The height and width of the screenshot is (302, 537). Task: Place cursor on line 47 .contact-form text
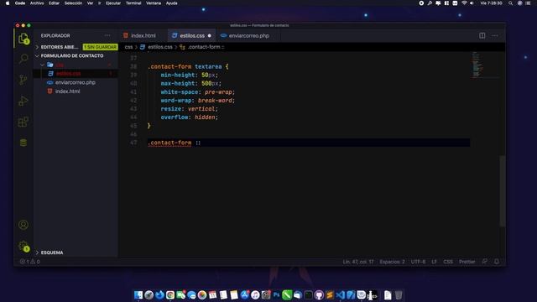[169, 143]
